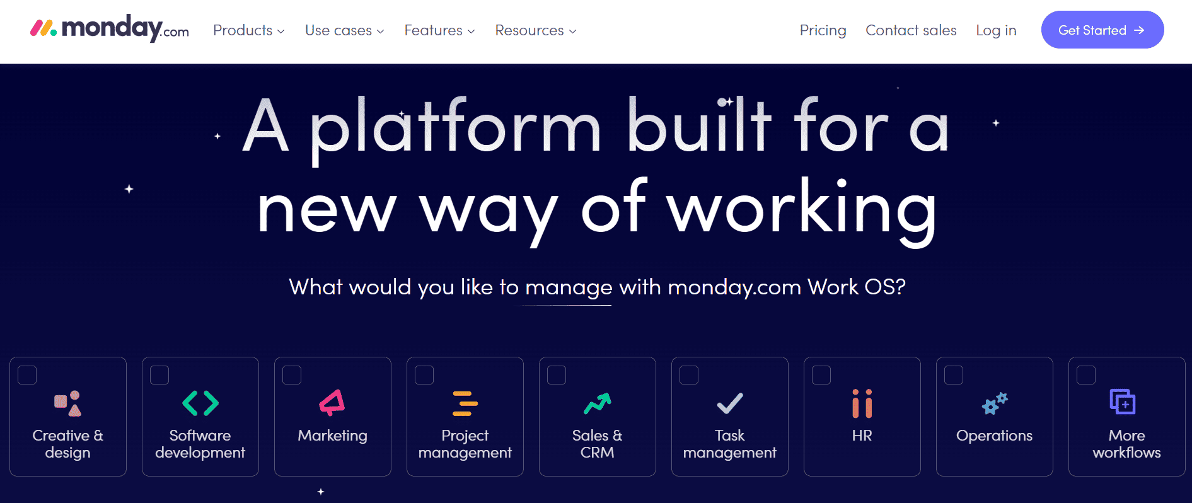Viewport: 1192px width, 503px height.
Task: Tick the Task management checkbox
Action: tap(689, 375)
